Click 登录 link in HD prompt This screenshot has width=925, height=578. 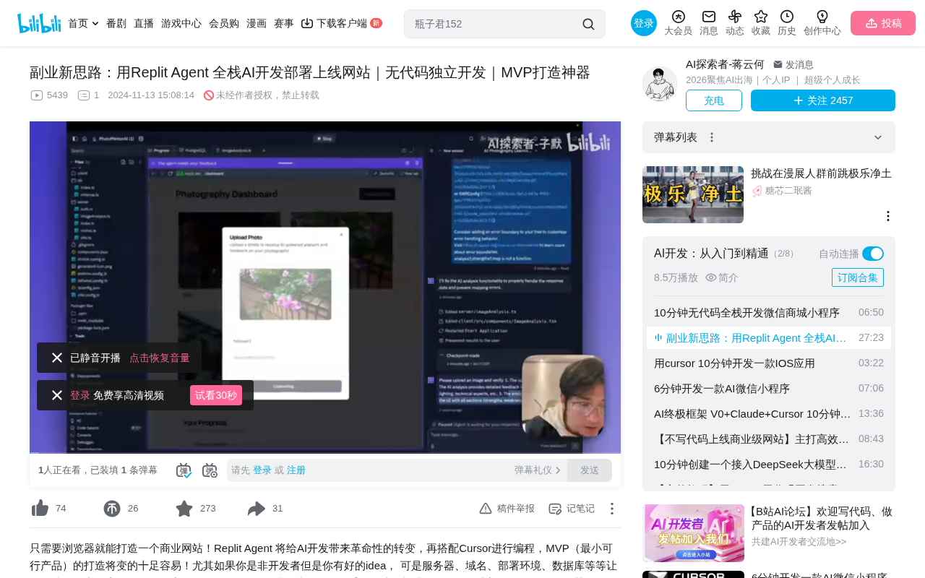[x=80, y=395]
